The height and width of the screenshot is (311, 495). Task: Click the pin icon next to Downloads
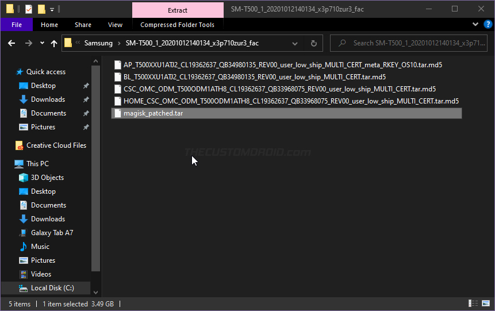click(86, 99)
